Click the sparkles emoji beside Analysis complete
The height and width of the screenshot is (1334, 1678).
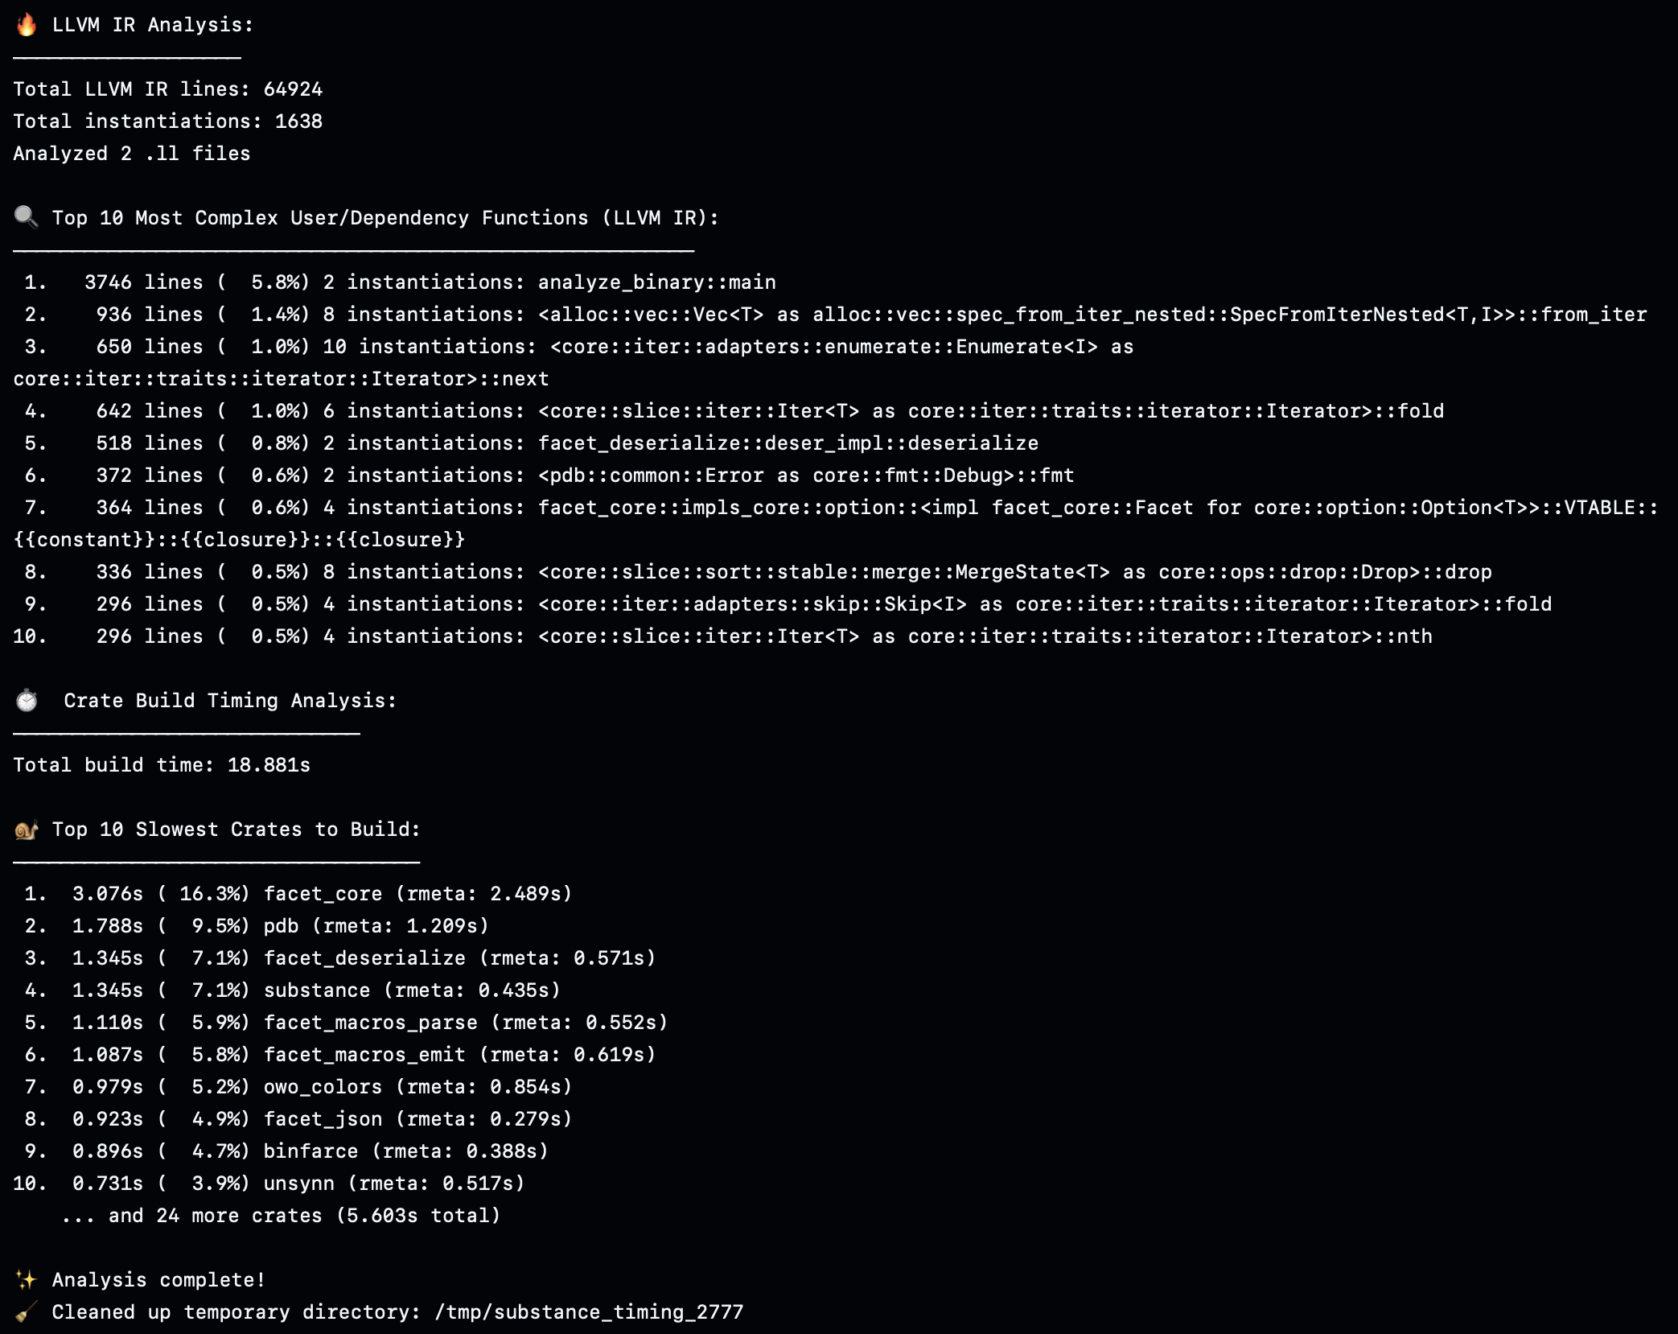27,1279
